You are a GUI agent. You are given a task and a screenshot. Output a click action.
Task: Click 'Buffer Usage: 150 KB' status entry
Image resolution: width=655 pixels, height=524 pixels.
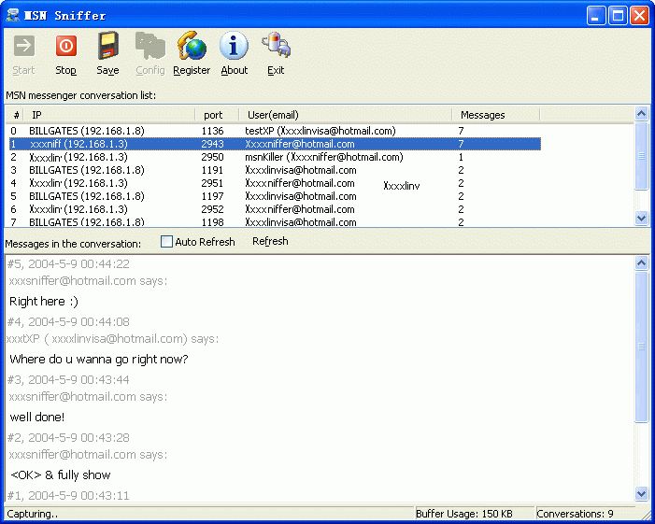tap(464, 514)
